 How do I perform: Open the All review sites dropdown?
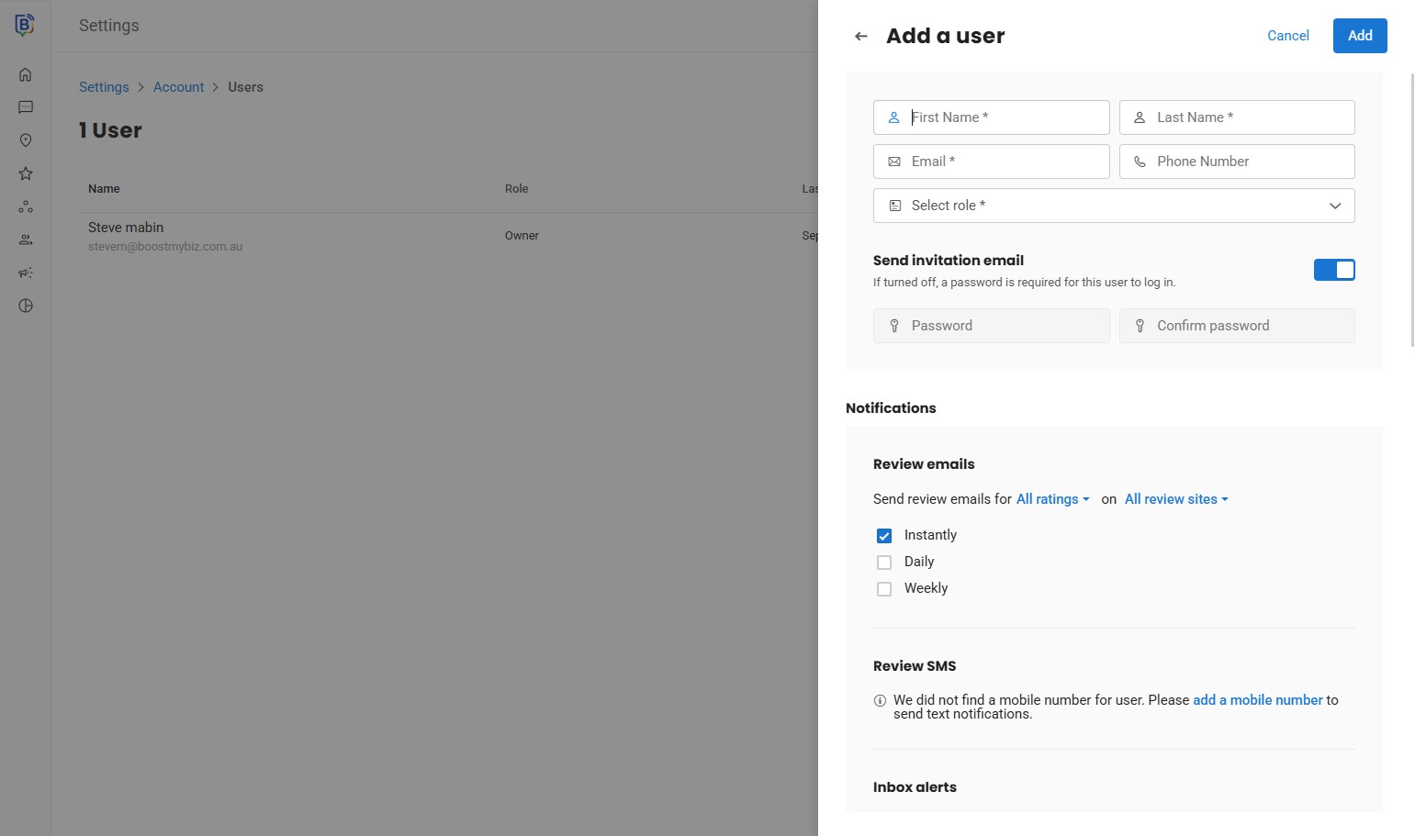pyautogui.click(x=1175, y=499)
